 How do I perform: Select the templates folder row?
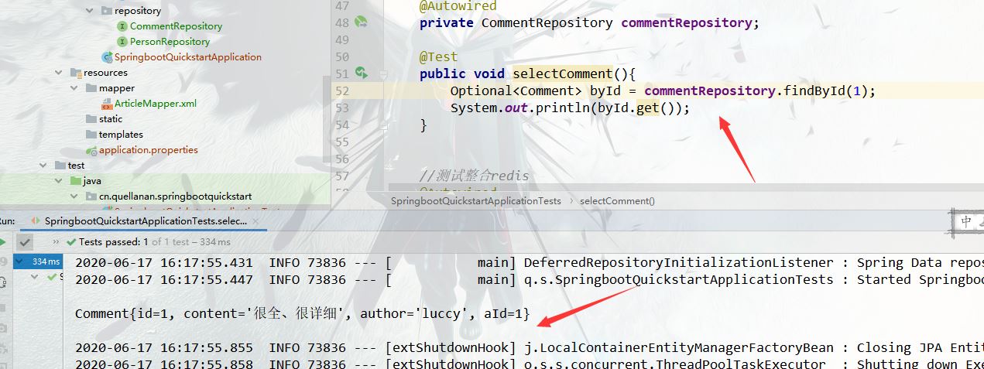166,135
